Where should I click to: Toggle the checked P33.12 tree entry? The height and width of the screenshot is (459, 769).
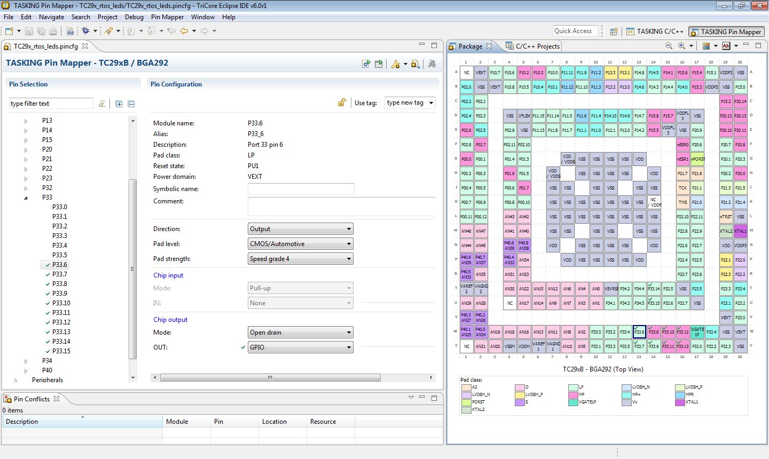click(48, 322)
